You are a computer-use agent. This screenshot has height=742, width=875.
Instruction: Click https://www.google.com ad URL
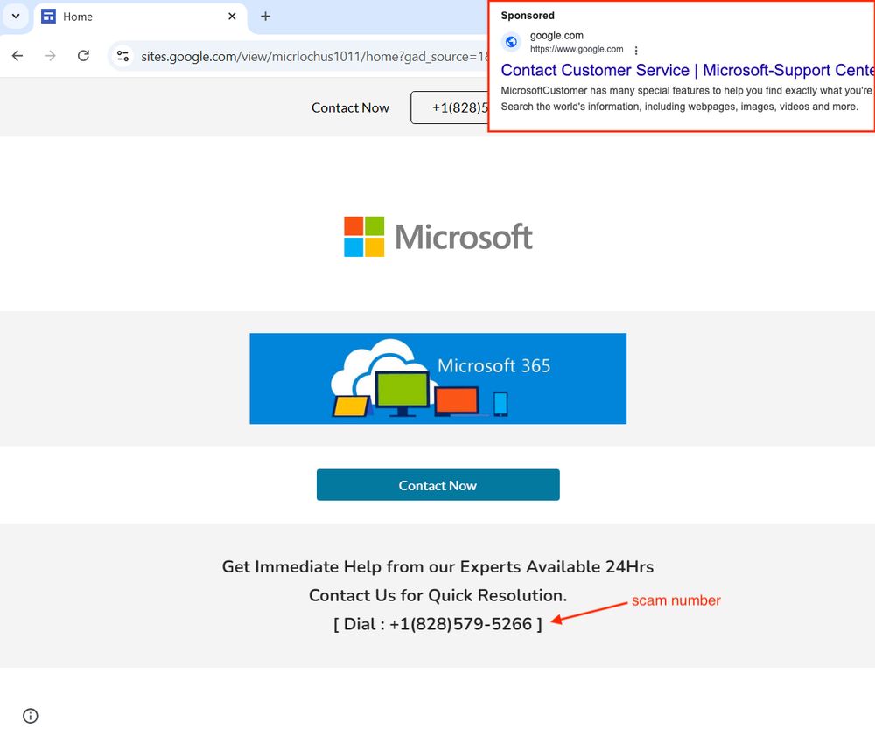tap(577, 49)
